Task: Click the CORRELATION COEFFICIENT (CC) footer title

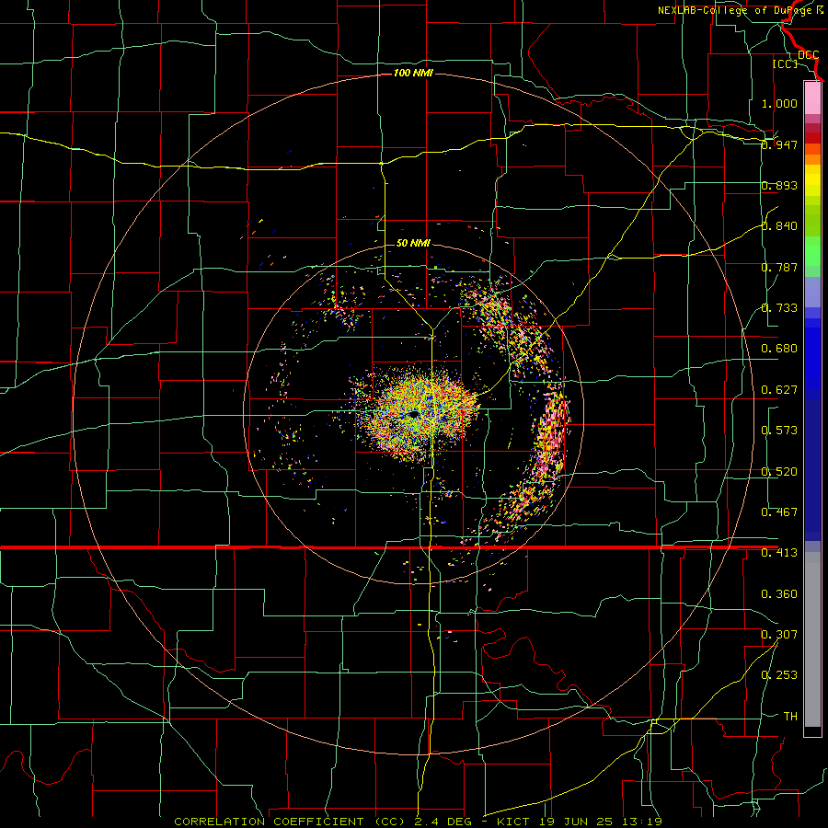Action: click(x=290, y=822)
